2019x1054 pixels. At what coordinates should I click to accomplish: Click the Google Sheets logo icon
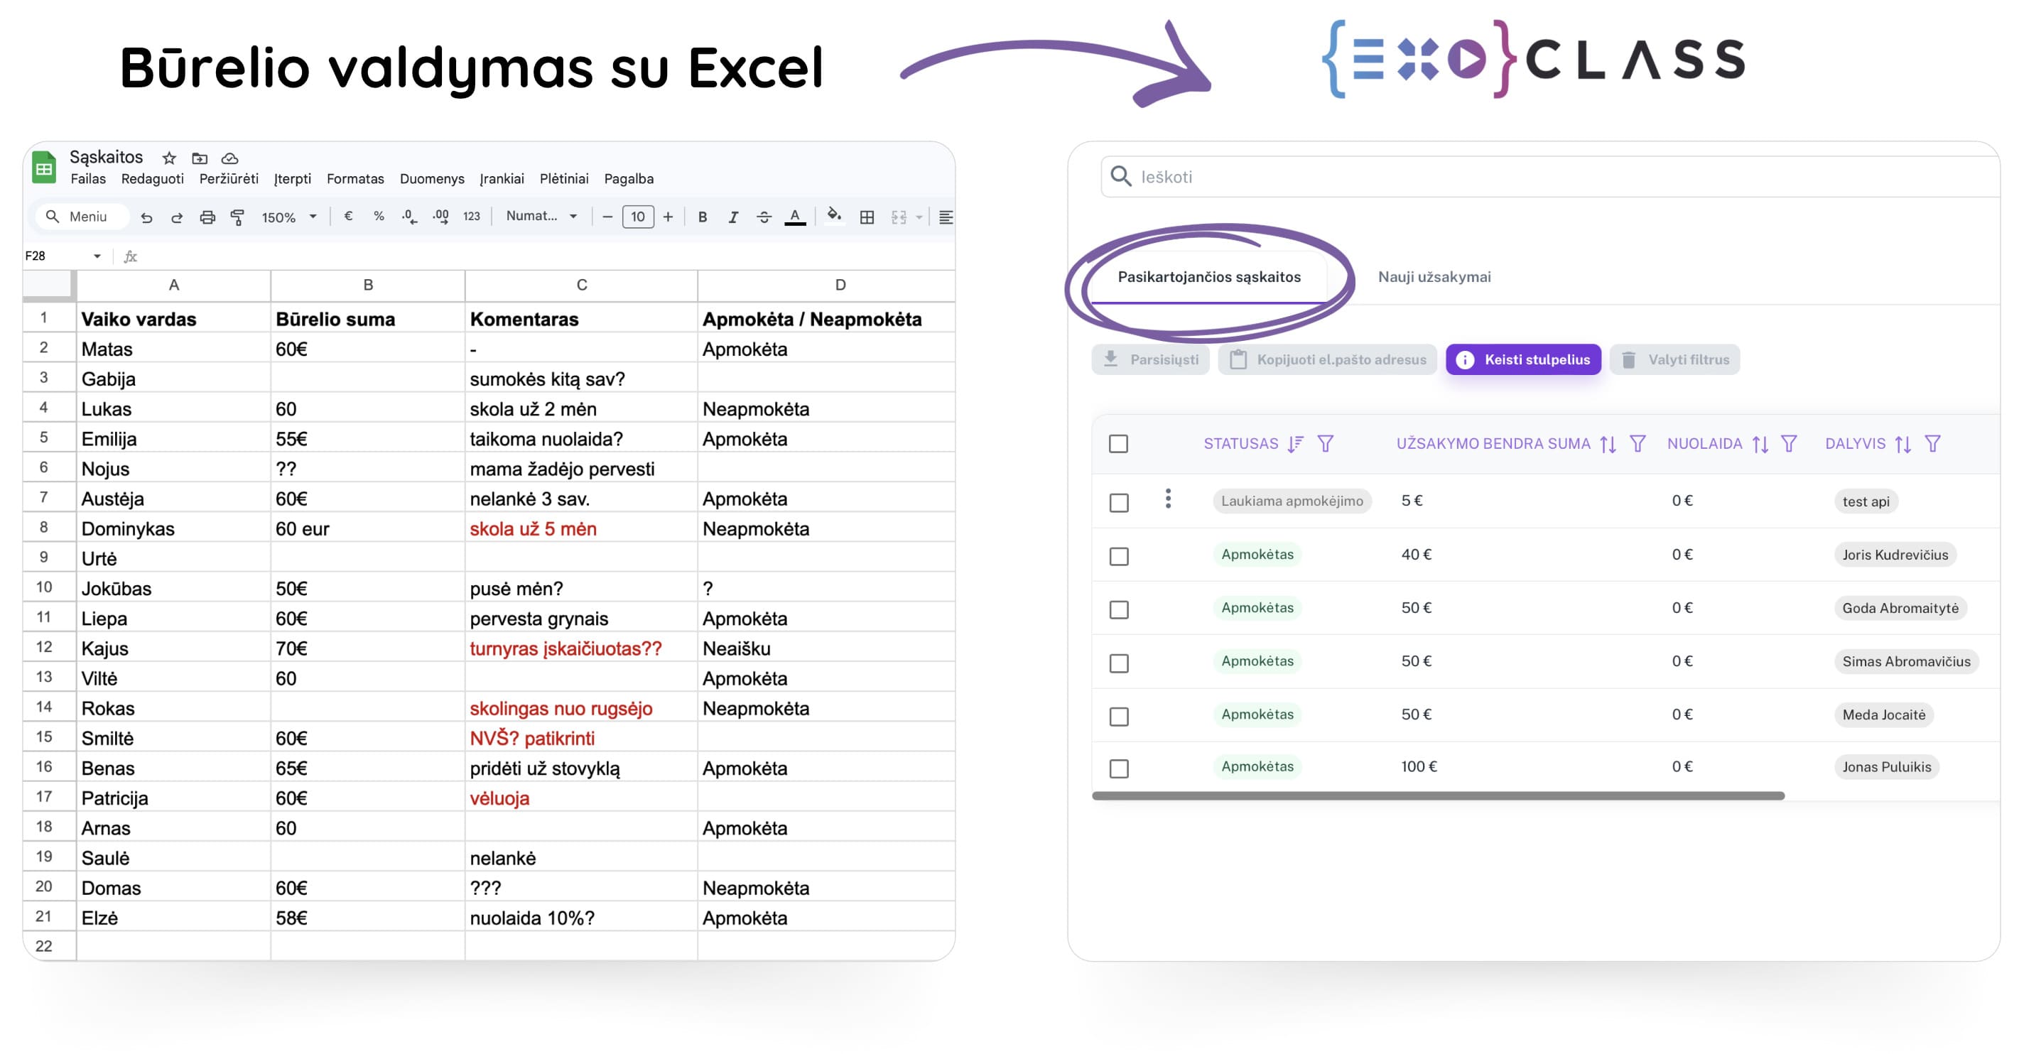coord(44,167)
